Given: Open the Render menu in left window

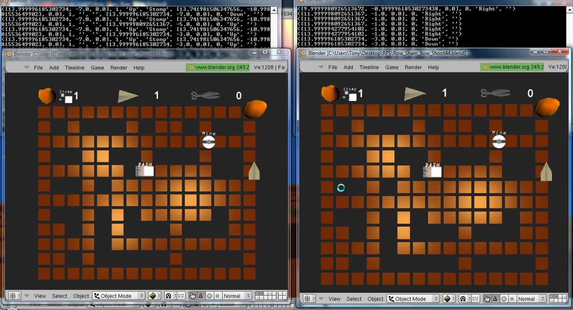Looking at the screenshot, I should point(119,67).
